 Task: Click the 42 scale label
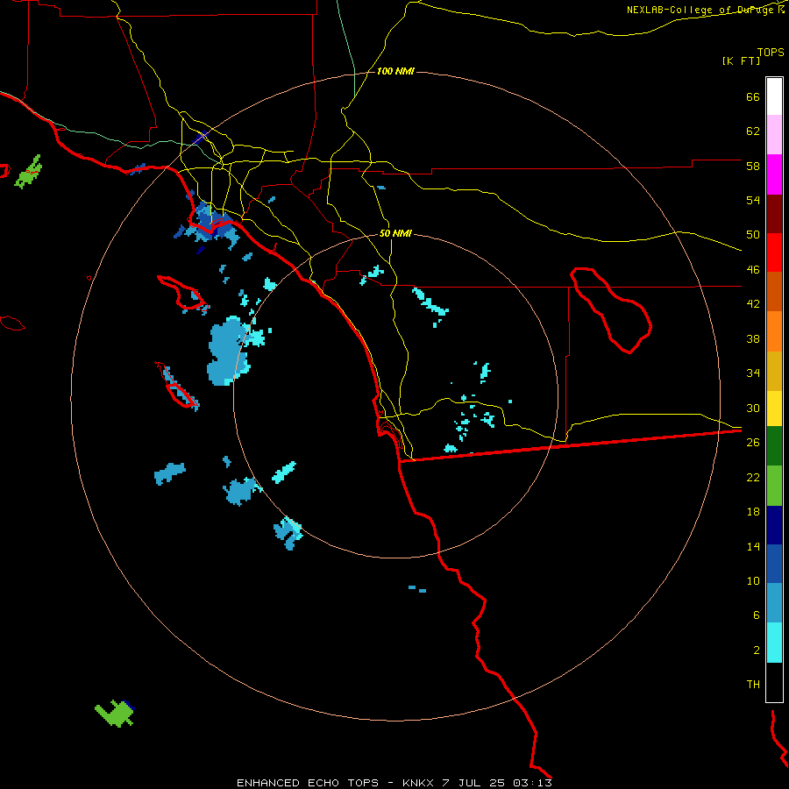click(753, 304)
